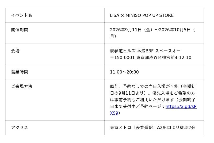This screenshot has width=214, height=143.
Task: Click the イベント名 label cell
Action: pyautogui.click(x=55, y=15)
